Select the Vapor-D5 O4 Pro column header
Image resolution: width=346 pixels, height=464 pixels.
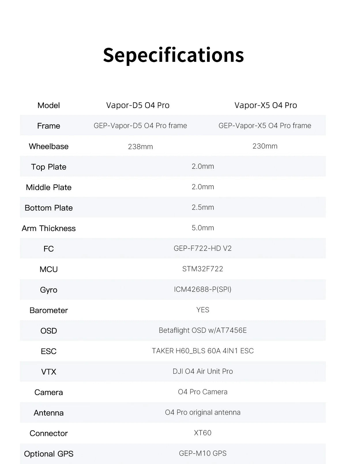138,105
